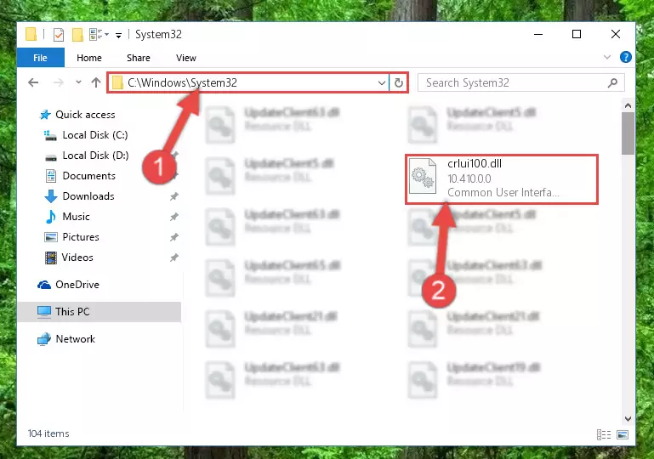Click the crlui100.dll gear file icon
The image size is (654, 459).
[x=423, y=177]
